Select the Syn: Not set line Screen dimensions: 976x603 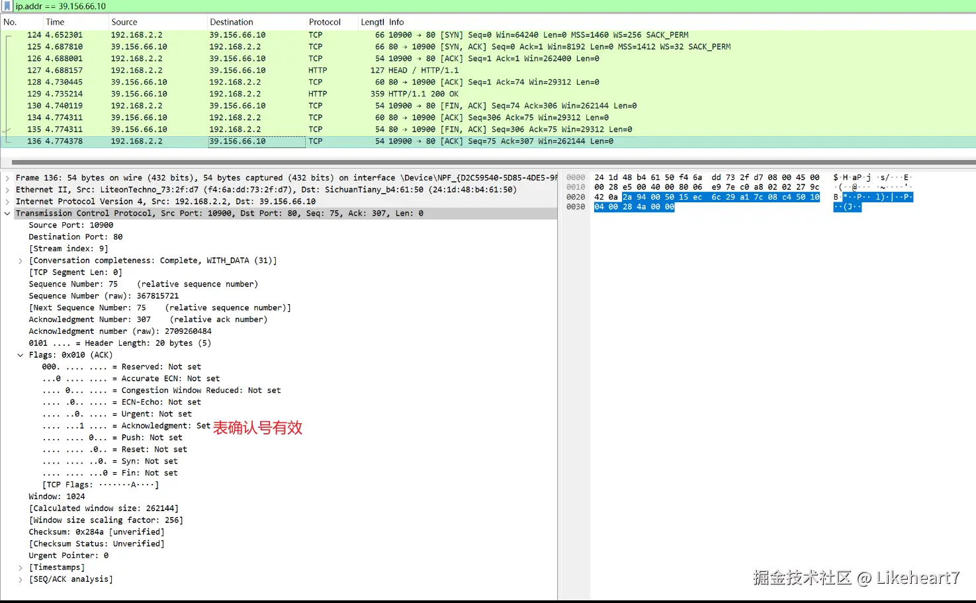click(x=110, y=462)
